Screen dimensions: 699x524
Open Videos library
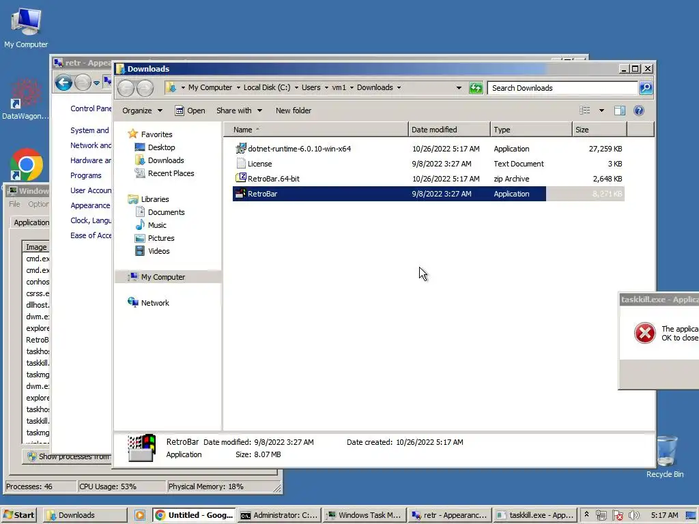tap(152, 251)
